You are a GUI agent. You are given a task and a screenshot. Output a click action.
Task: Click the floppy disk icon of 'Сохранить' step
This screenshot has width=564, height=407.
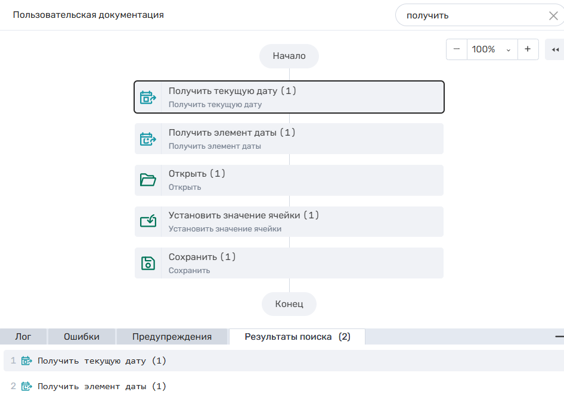(147, 264)
